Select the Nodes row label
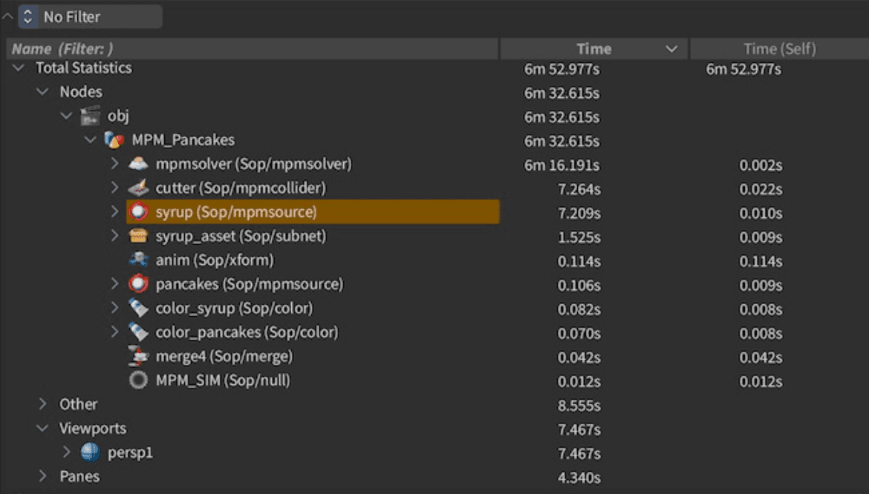The height and width of the screenshot is (494, 869). click(81, 92)
